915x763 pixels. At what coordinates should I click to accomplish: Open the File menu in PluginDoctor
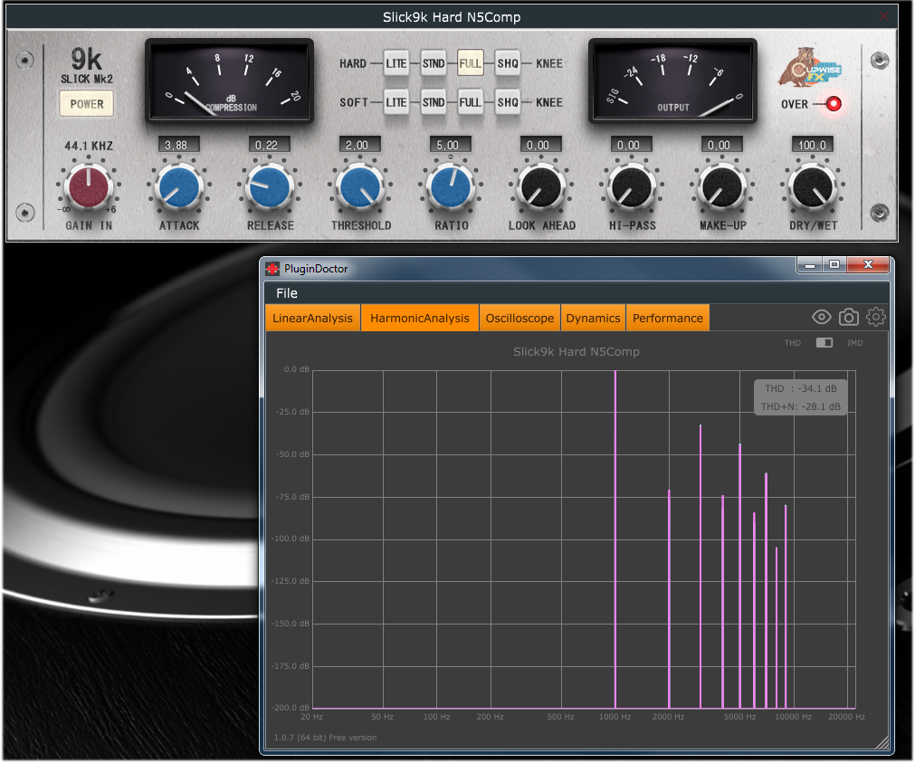[287, 293]
